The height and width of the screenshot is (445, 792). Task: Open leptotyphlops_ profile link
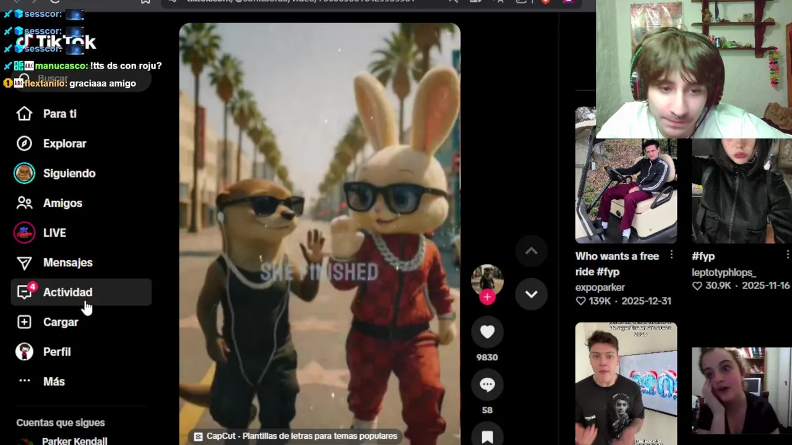(724, 273)
